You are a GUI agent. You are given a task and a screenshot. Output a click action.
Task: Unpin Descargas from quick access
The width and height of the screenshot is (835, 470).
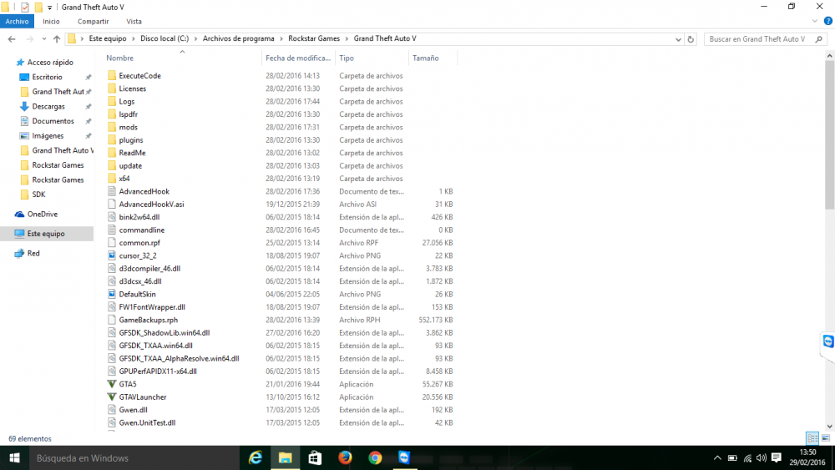tap(89, 107)
